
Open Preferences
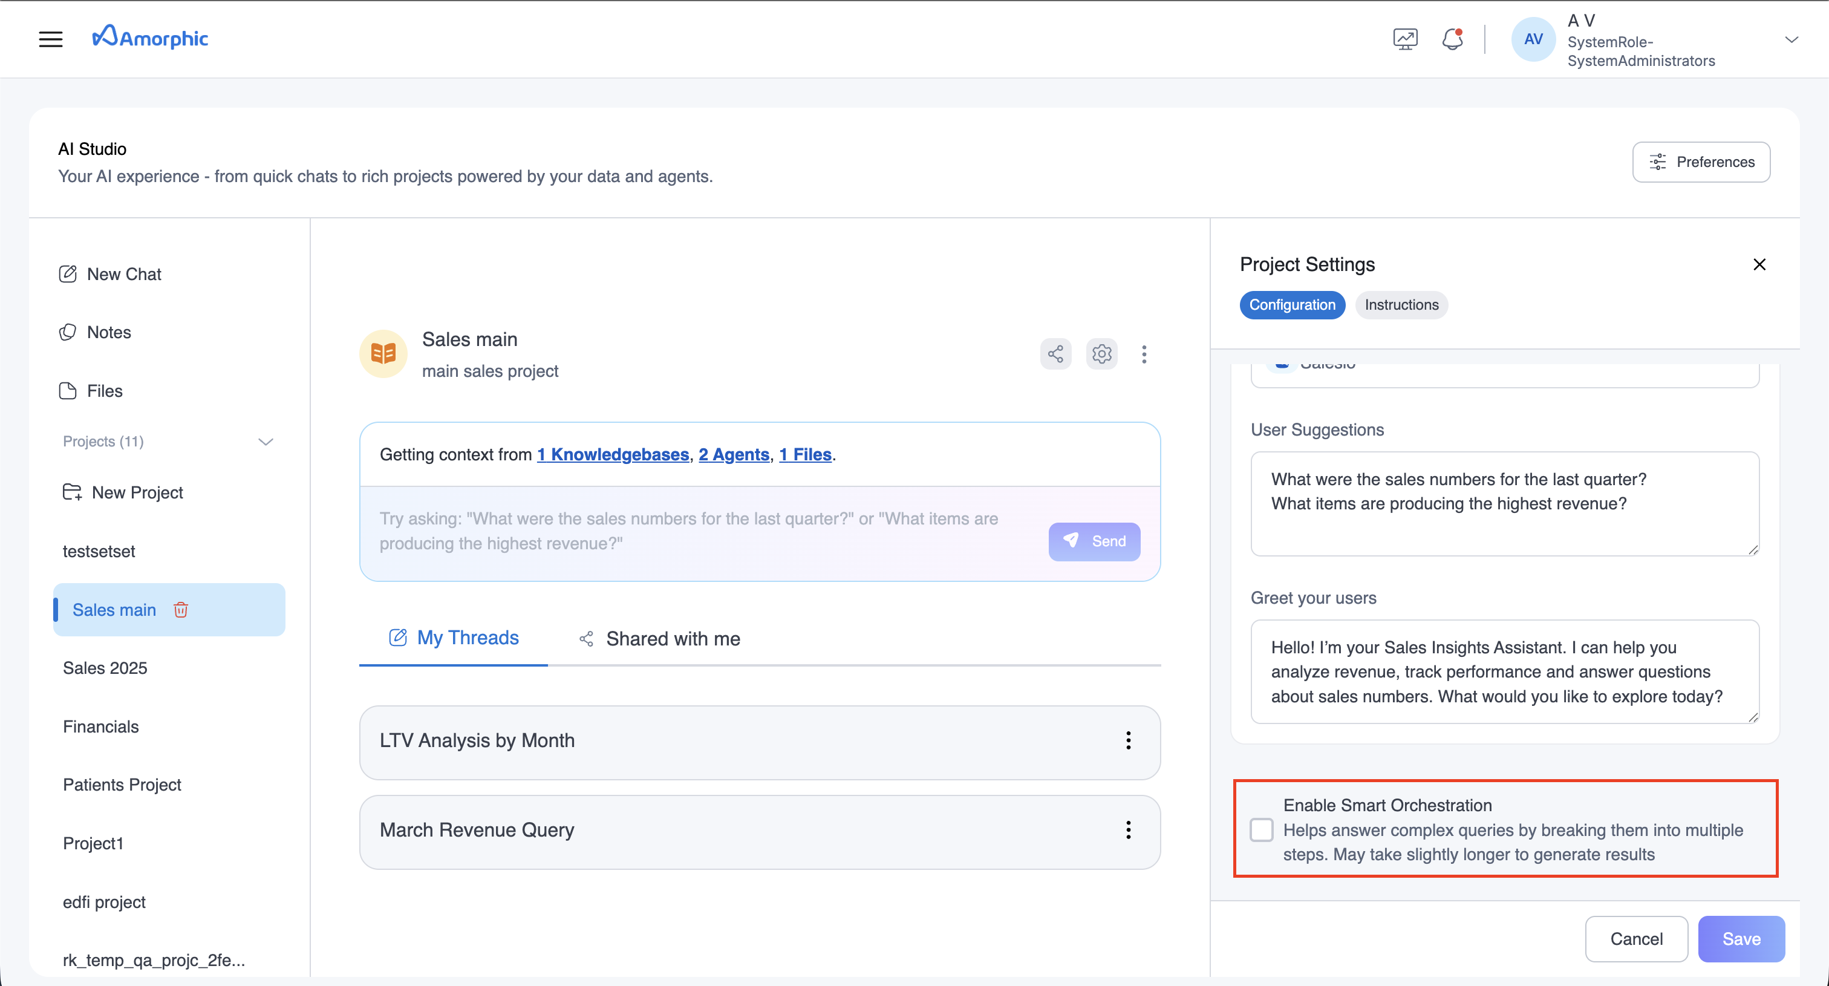(x=1701, y=162)
